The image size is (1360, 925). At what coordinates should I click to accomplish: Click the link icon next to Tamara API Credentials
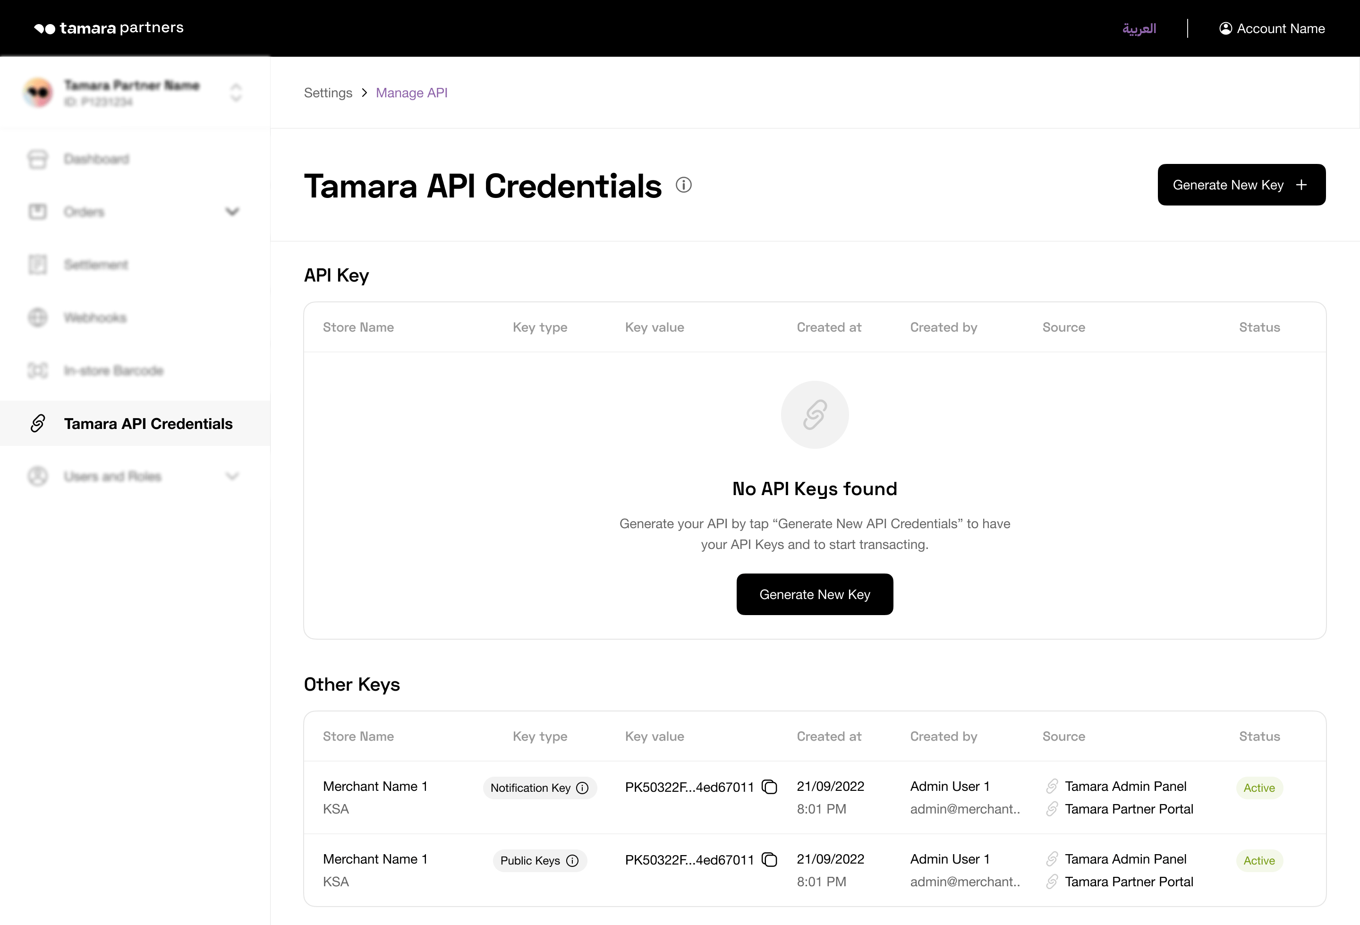pyautogui.click(x=38, y=423)
